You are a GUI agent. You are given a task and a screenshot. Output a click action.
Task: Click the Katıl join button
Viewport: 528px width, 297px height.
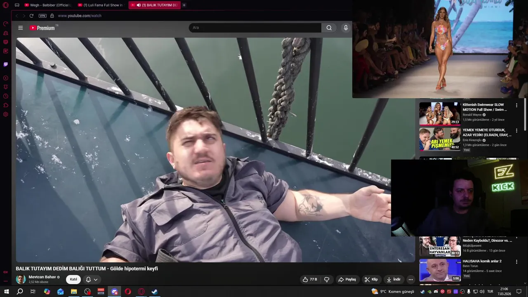(x=73, y=279)
